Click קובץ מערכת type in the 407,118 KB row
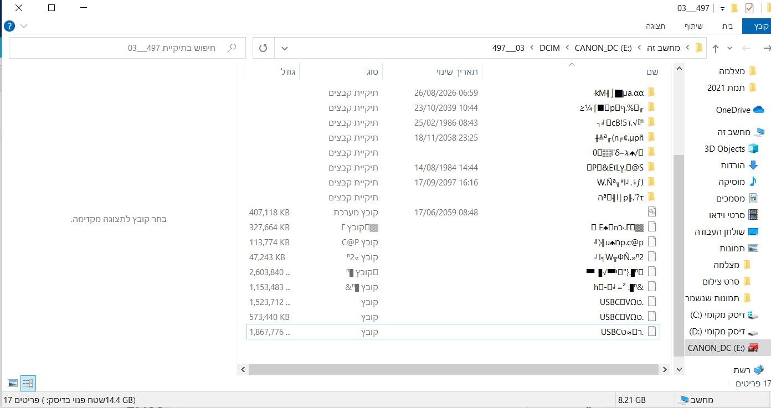The height and width of the screenshot is (408, 771). (356, 212)
